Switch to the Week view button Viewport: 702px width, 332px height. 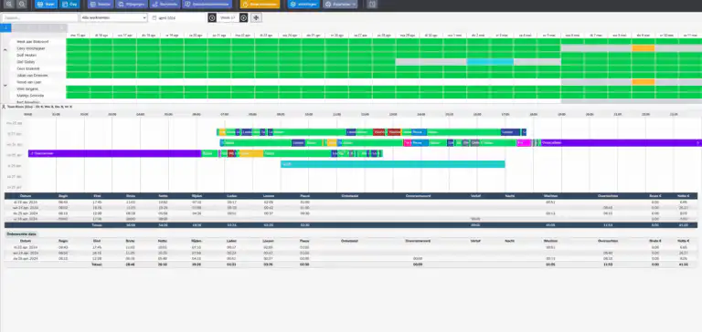47,5
